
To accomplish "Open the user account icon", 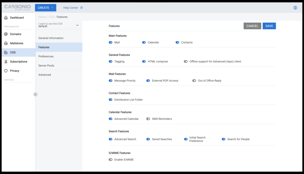I will tap(295, 8).
